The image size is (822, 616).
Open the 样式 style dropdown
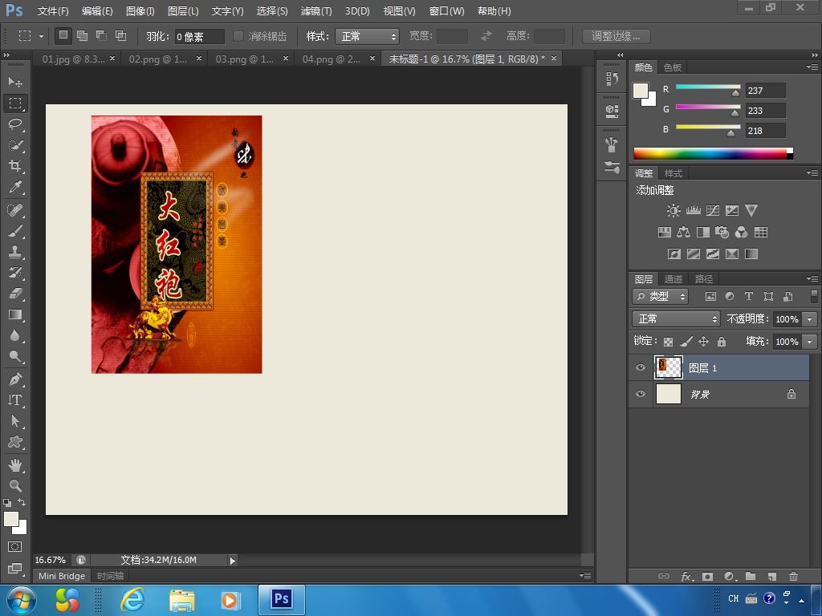click(368, 36)
